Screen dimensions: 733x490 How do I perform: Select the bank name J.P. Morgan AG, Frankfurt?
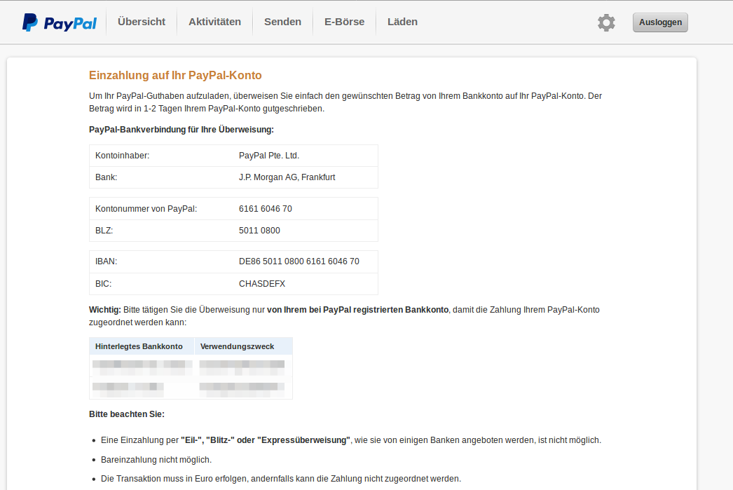287,177
